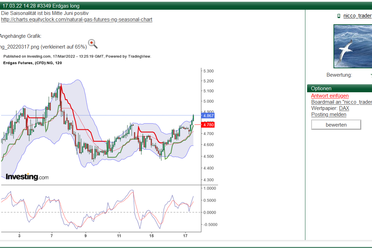Click the green online-status icon beside nicco_trader
The width and height of the screenshot is (372, 248).
tap(338, 16)
